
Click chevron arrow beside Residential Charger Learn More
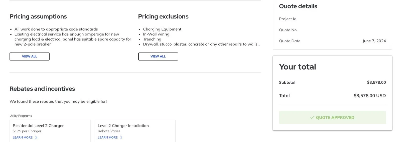pyautogui.click(x=36, y=137)
